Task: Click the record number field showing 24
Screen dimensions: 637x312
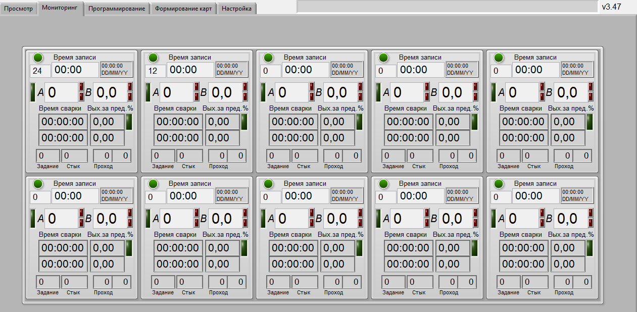Action: click(40, 71)
